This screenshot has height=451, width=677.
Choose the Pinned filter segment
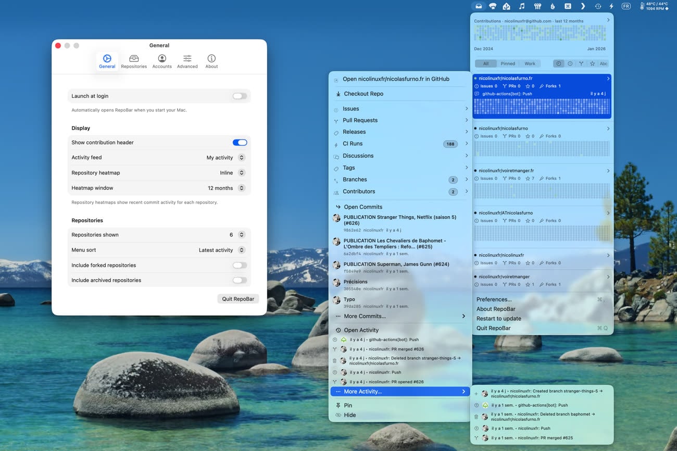[x=508, y=64]
